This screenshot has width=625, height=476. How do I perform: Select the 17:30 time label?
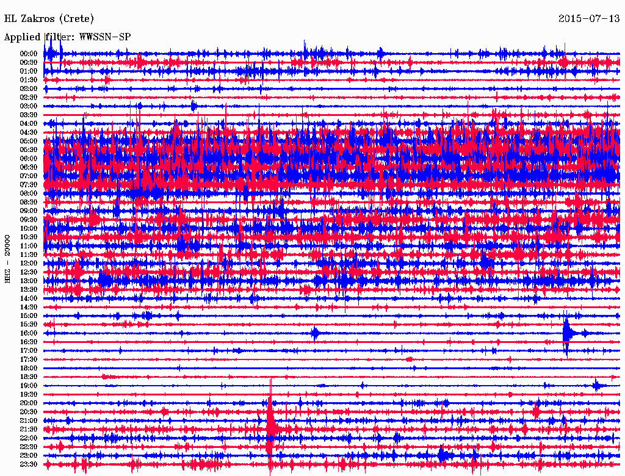click(29, 359)
